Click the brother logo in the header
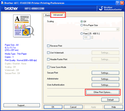The height and width of the screenshot is (111, 125). pyautogui.click(x=11, y=9)
